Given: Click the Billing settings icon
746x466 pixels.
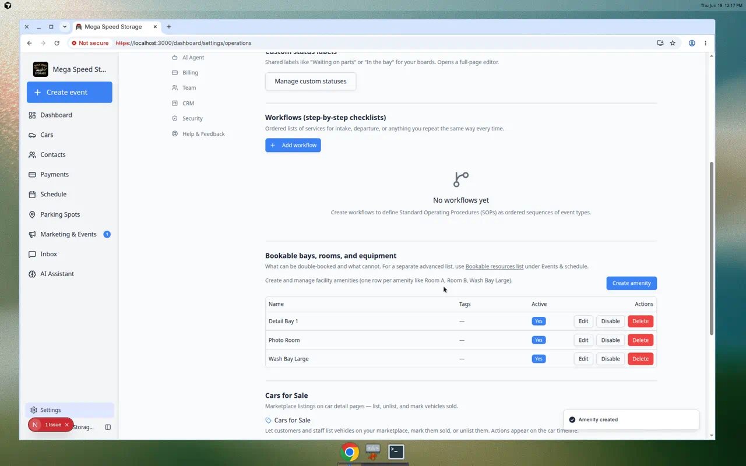Looking at the screenshot, I should click(x=175, y=73).
